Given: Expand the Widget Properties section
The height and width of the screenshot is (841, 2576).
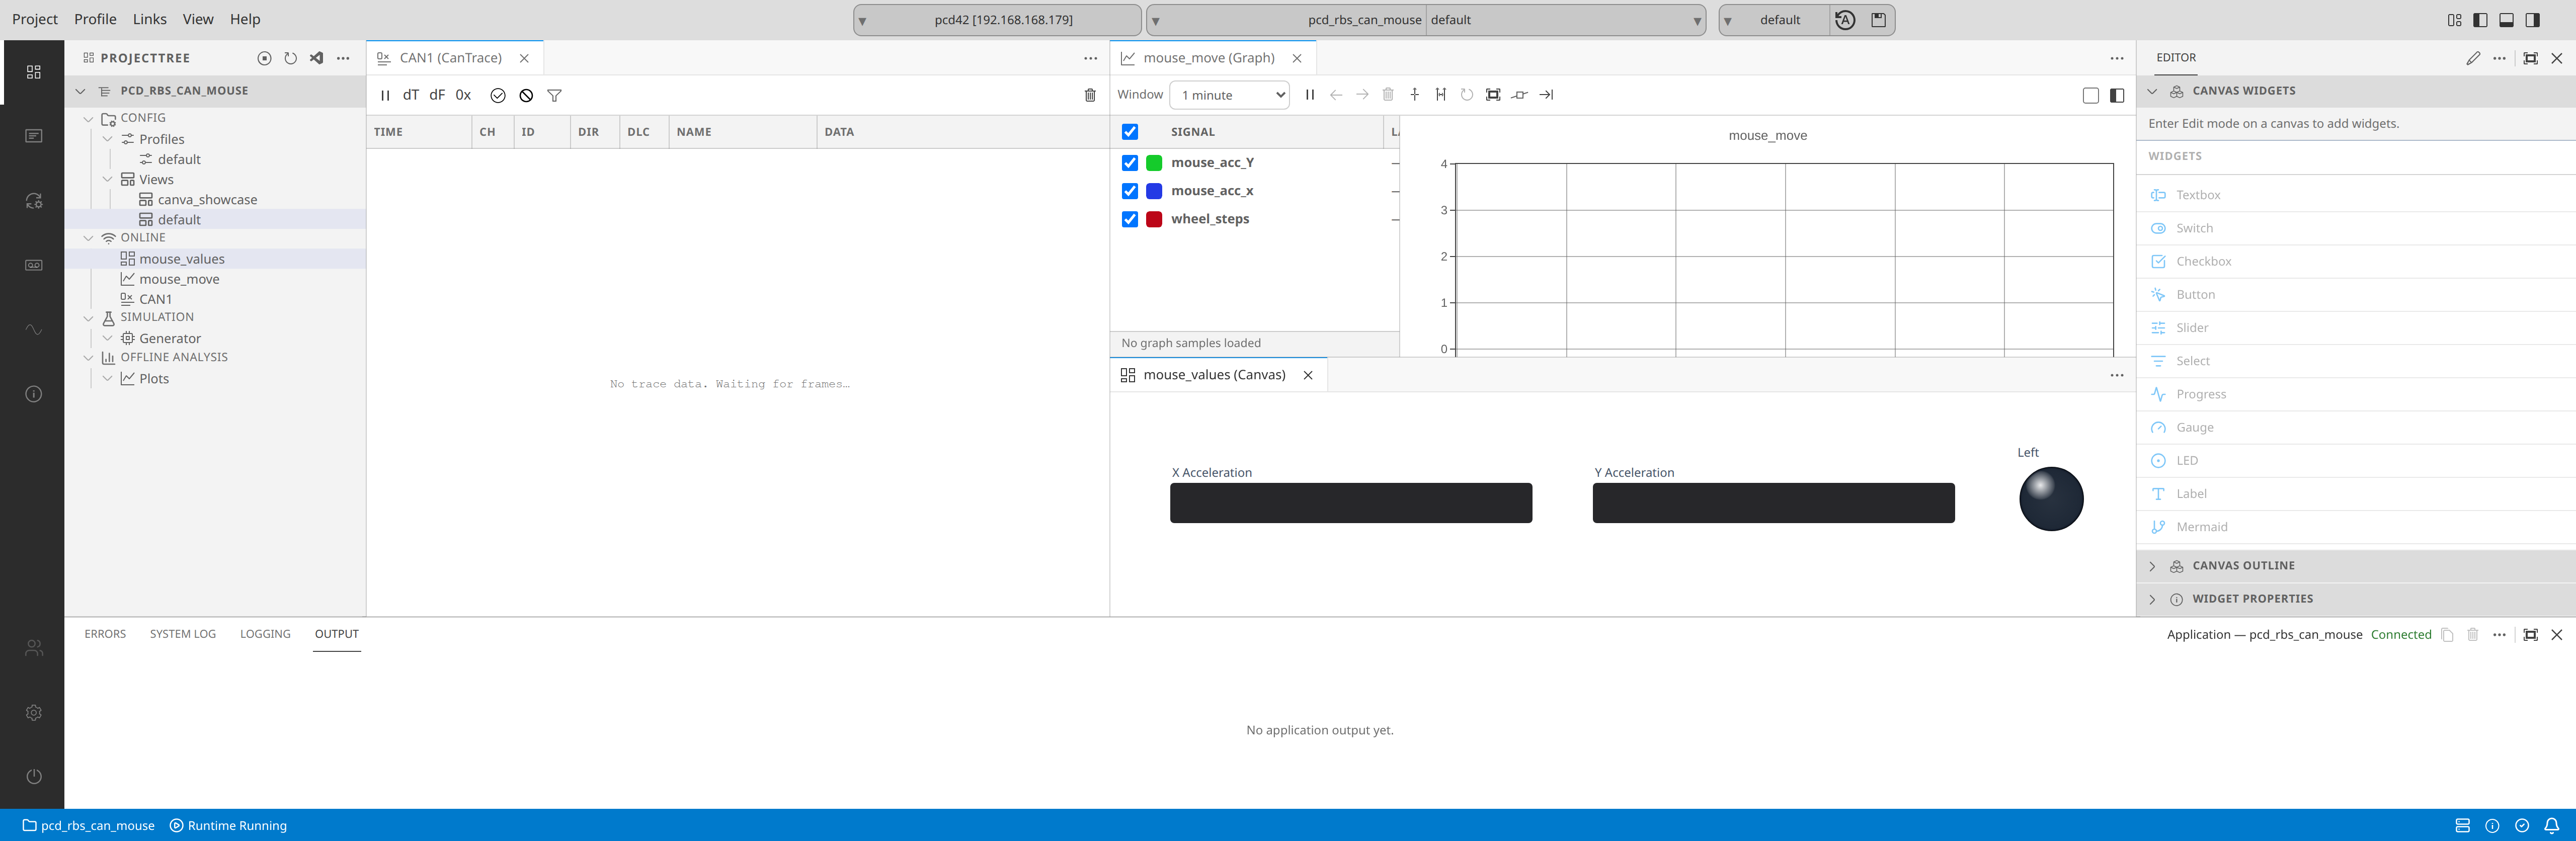Looking at the screenshot, I should [x=2356, y=598].
